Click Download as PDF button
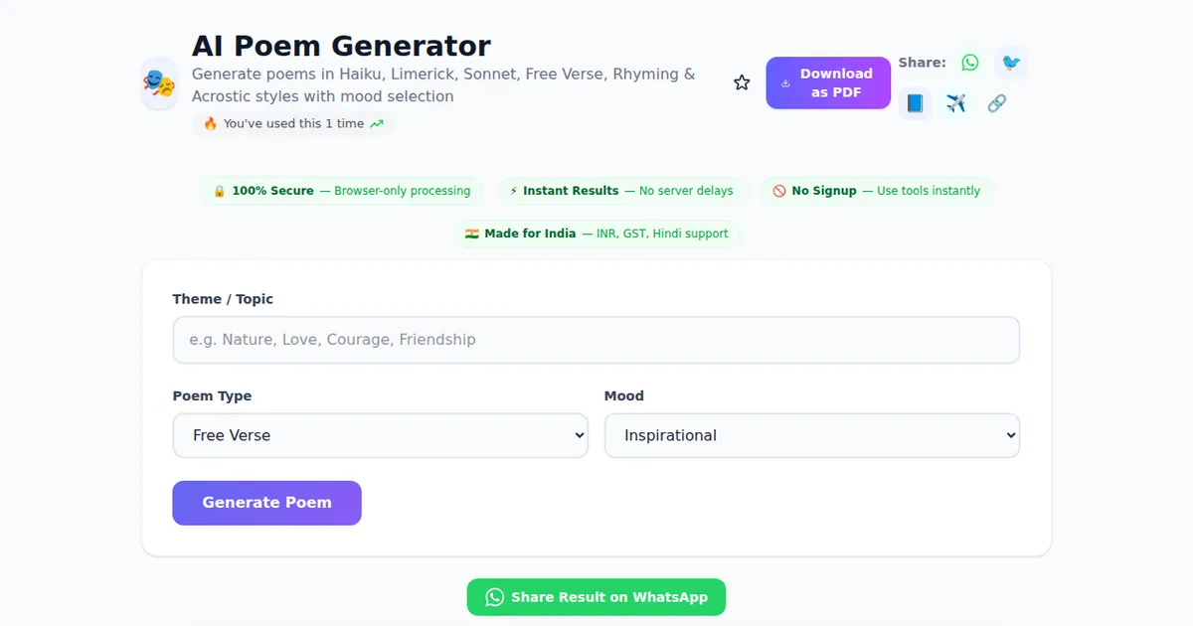The height and width of the screenshot is (626, 1193). click(x=828, y=82)
